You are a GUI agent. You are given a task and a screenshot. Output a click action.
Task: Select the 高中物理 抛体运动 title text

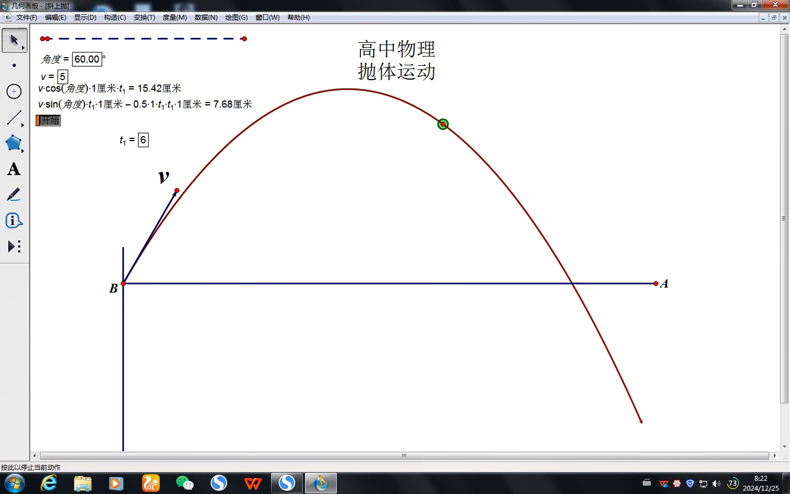tap(397, 60)
